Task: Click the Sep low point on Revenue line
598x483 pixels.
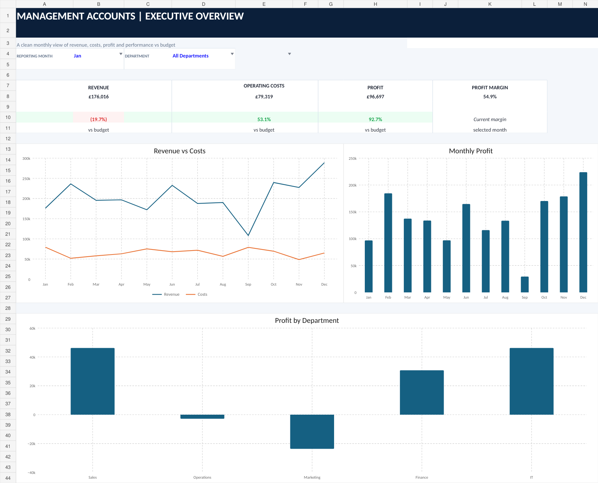Action: (248, 235)
